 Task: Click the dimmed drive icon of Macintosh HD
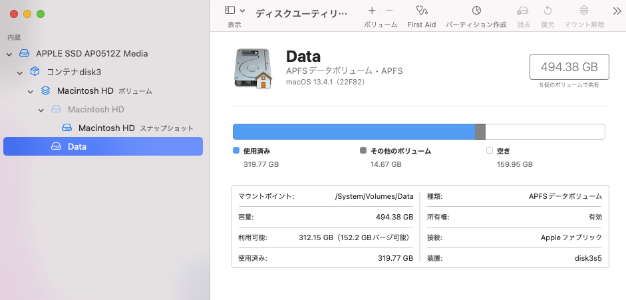click(x=57, y=109)
